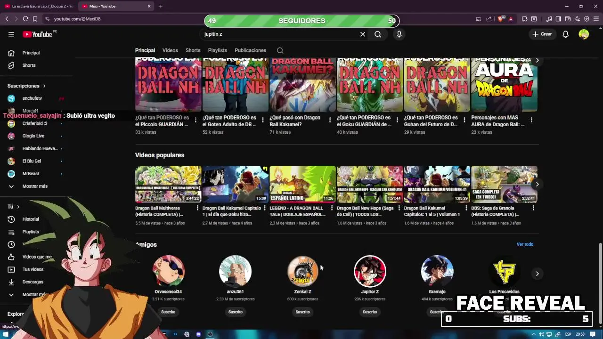Toggle the browser sidebar panel icon
This screenshot has width=603, height=339.
tap(558, 19)
